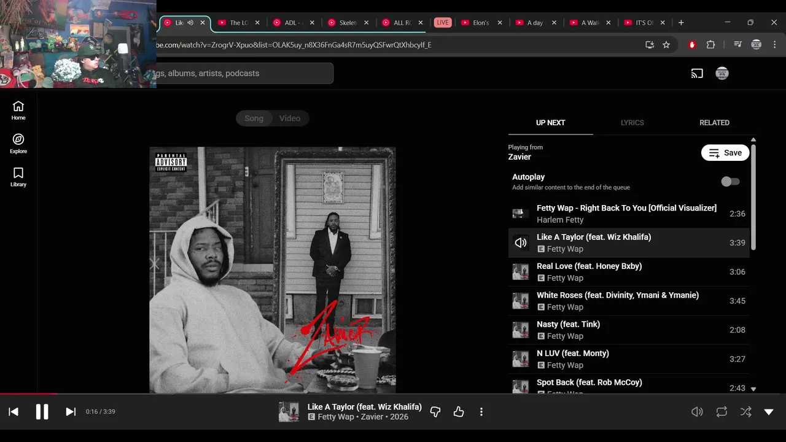Viewport: 786px width, 442px height.
Task: Open Home in the sidebar
Action: (18, 110)
